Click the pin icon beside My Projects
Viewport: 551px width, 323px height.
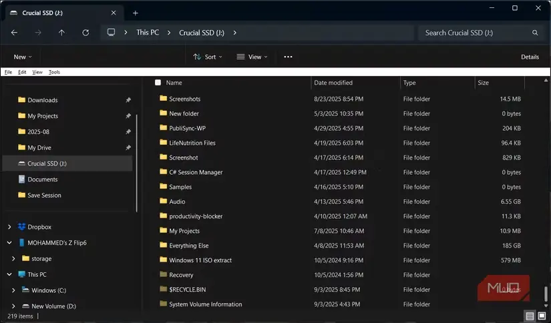[x=128, y=116]
